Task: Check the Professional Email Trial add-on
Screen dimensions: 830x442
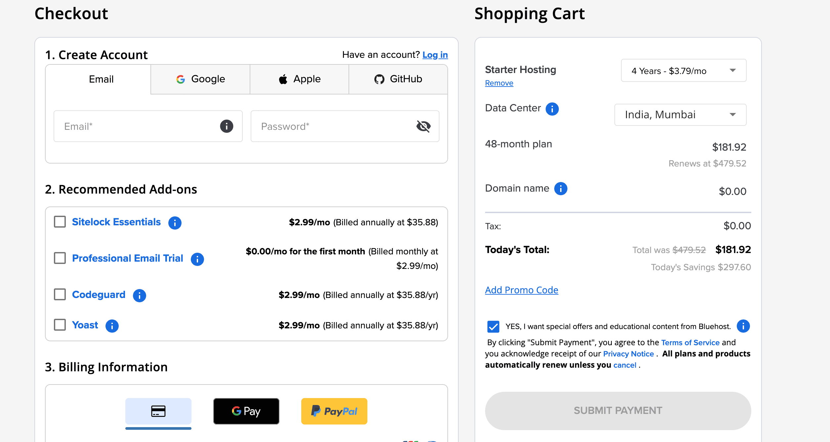Action: tap(60, 258)
